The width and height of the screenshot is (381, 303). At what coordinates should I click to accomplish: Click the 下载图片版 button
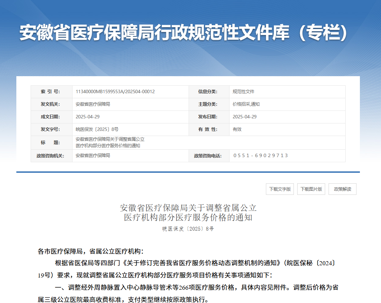(x=311, y=189)
